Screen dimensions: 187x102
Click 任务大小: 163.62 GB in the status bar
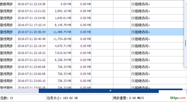coord(62,98)
